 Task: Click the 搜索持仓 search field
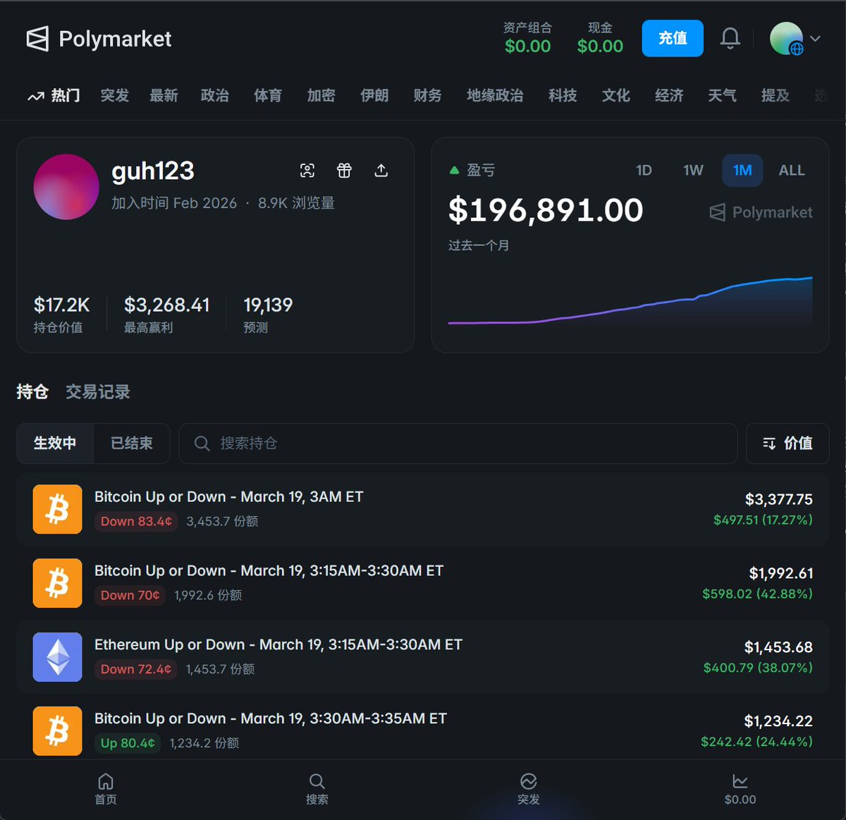tap(458, 443)
